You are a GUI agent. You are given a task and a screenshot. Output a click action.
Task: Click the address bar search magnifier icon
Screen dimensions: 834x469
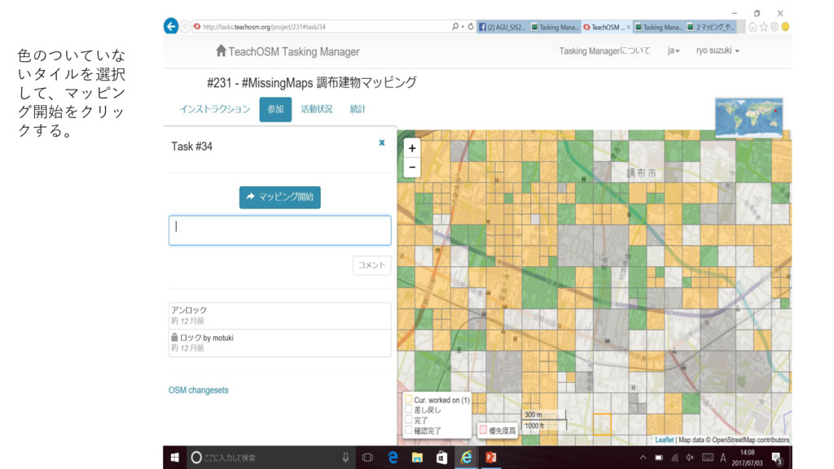pyautogui.click(x=455, y=27)
